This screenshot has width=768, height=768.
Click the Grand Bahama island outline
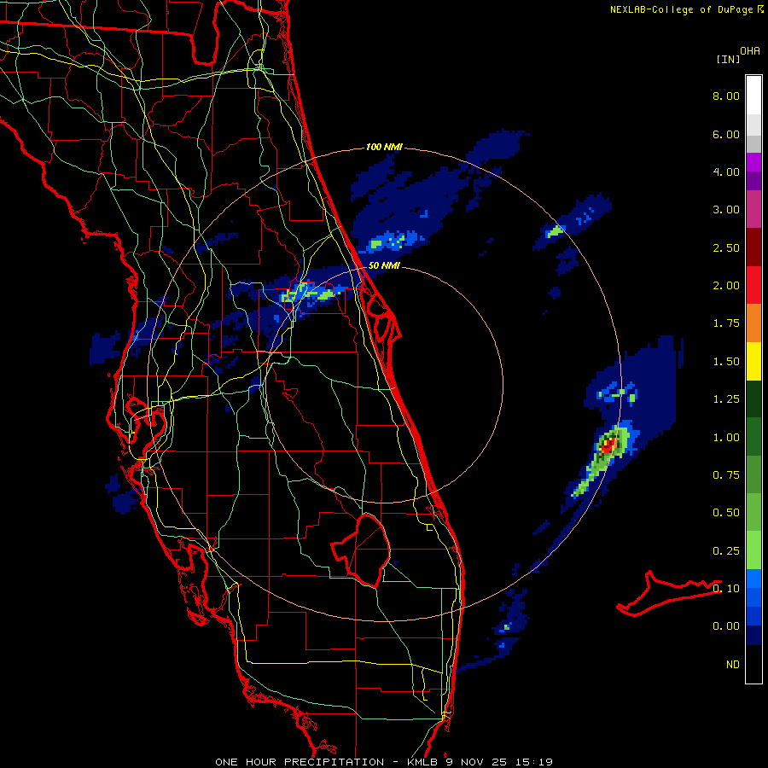click(x=668, y=594)
